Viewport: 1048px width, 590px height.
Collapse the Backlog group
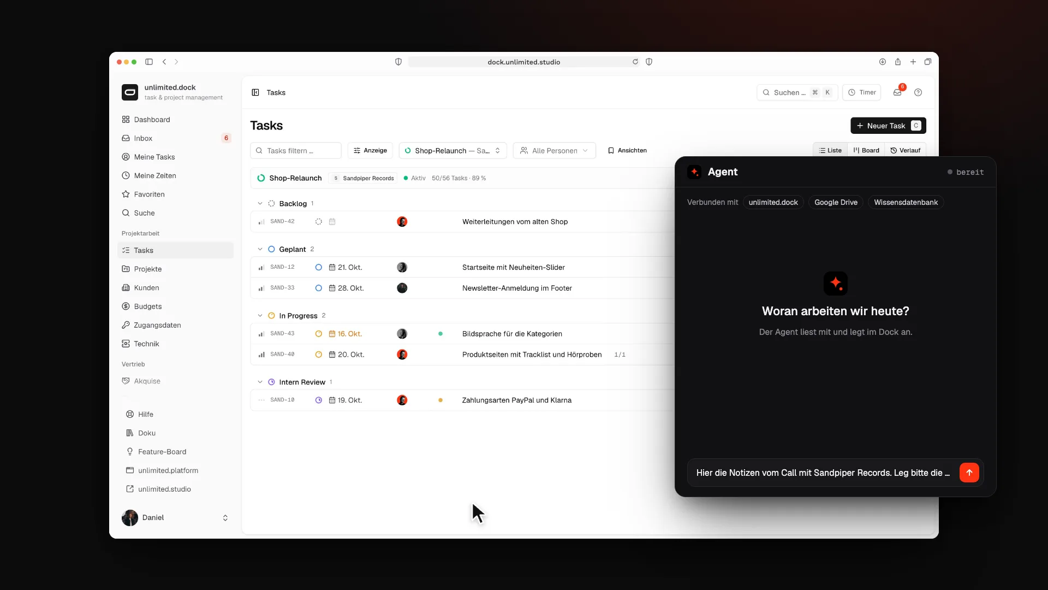tap(260, 203)
